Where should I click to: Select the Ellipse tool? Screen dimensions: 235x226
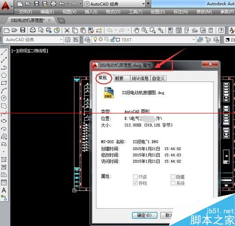coord(4,121)
